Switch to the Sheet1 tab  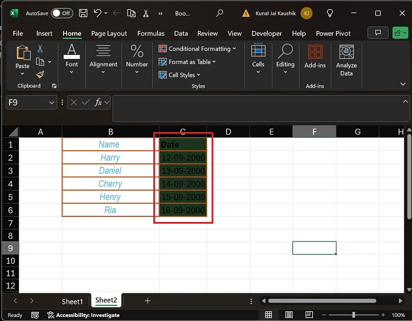click(x=72, y=301)
